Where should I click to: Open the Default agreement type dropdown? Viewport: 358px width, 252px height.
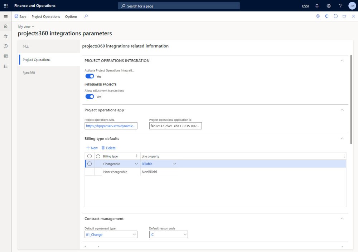pyautogui.click(x=134, y=234)
